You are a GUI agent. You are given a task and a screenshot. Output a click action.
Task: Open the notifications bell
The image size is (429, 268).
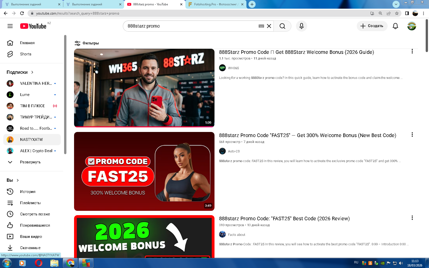click(x=395, y=26)
